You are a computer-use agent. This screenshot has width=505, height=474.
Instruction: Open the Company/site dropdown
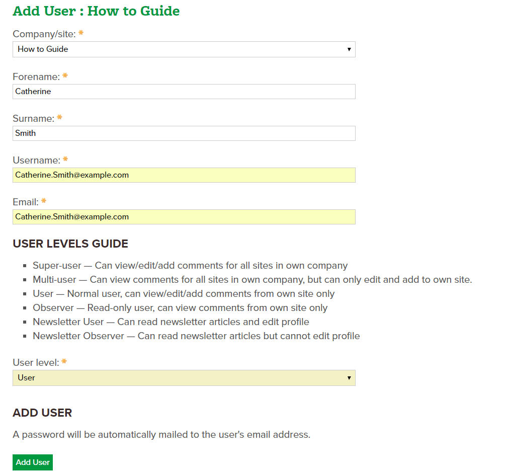[x=184, y=49]
